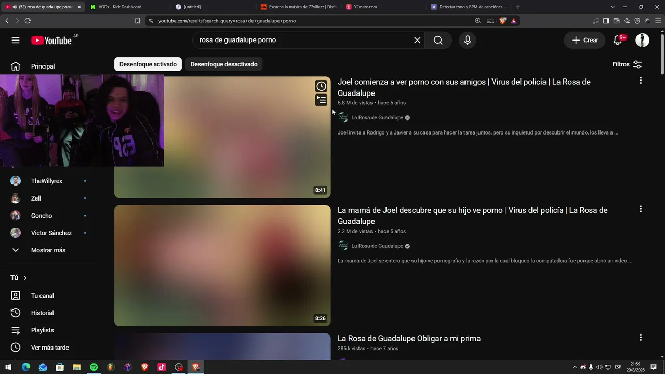Open options for the Joel comienza video
The height and width of the screenshot is (374, 665).
(641, 81)
